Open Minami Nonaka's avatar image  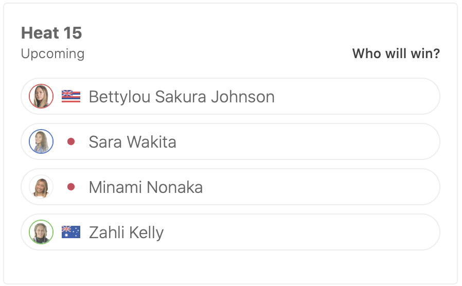tap(41, 187)
